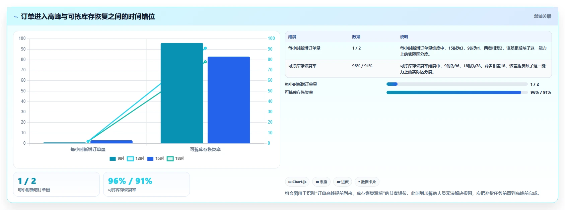Click the table cell value 1 / 2

pyautogui.click(x=356, y=48)
